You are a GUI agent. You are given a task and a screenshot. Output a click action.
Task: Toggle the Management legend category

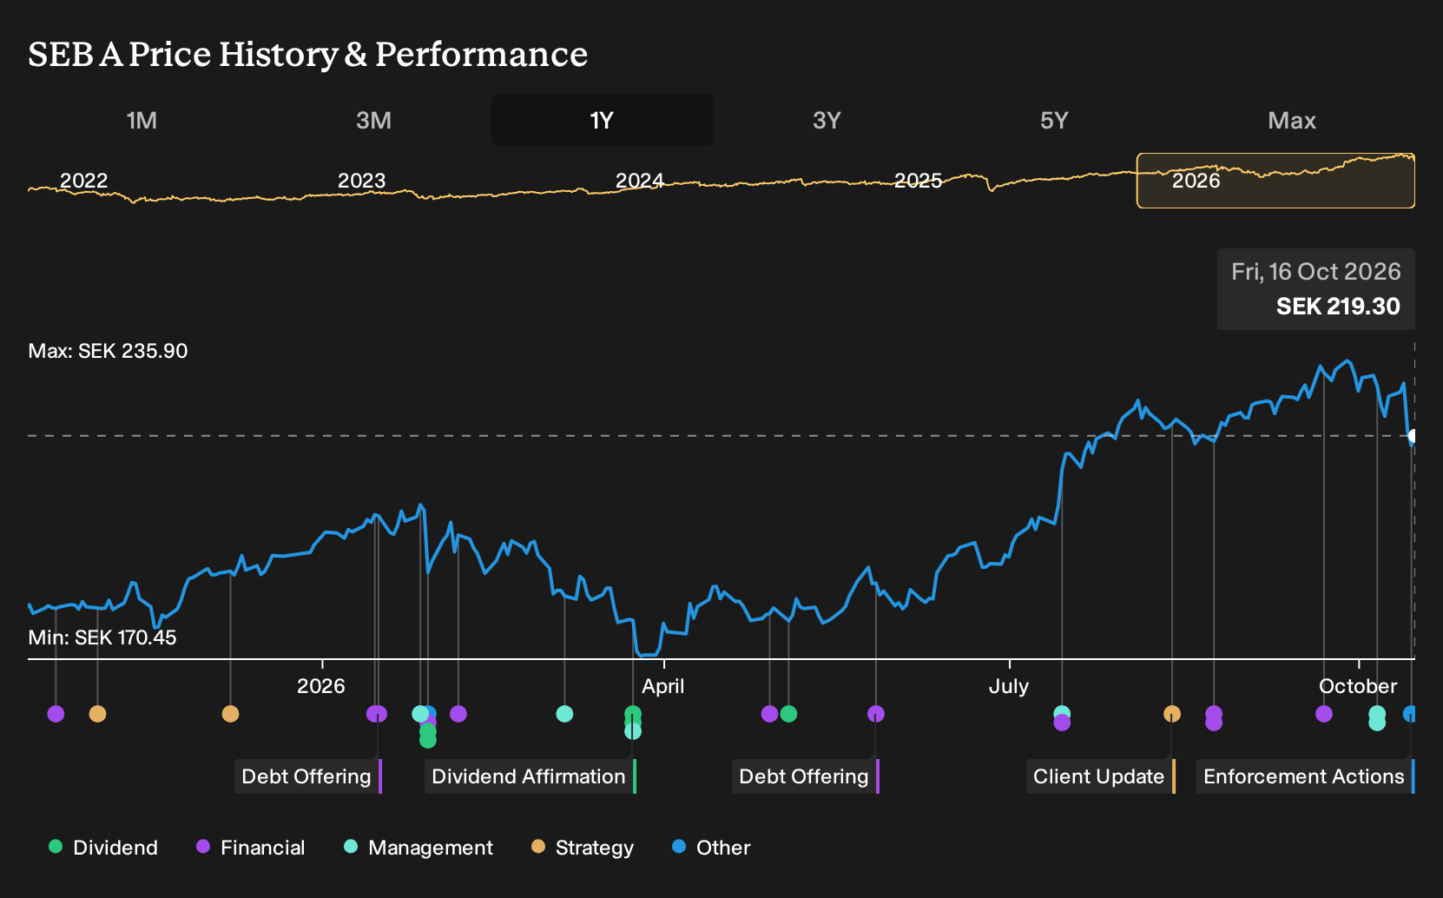click(x=418, y=848)
